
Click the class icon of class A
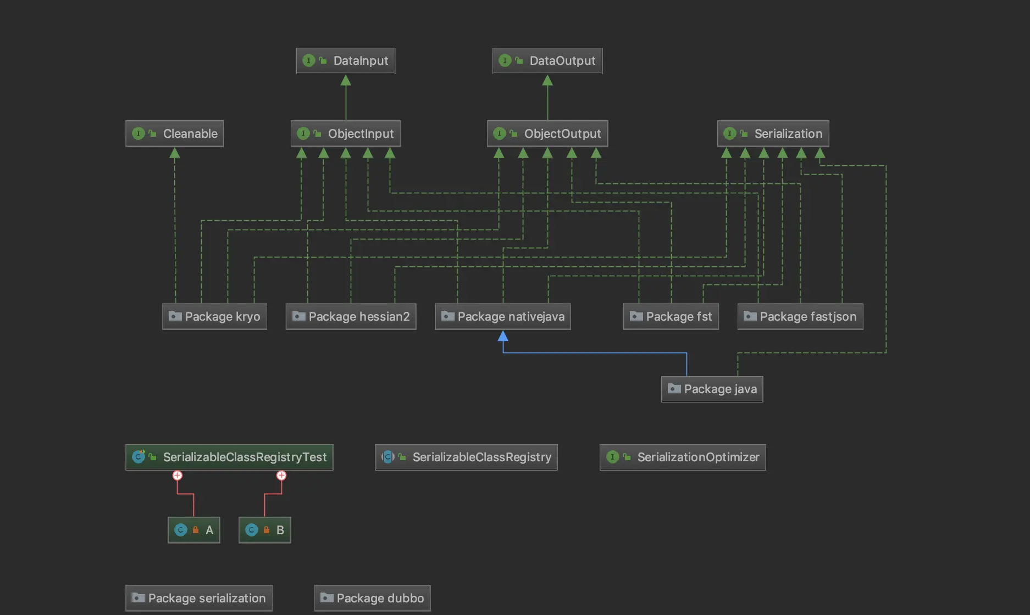[x=180, y=529]
